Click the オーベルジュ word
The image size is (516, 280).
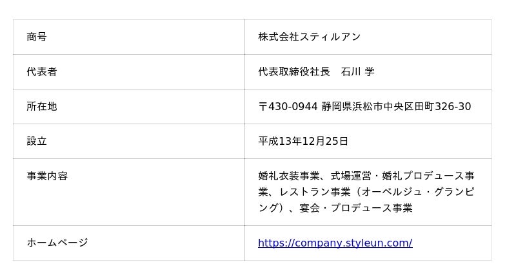tap(392, 192)
